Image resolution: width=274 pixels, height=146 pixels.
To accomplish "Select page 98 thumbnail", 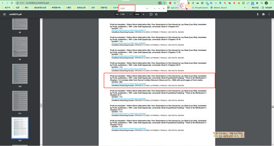I will (x=20, y=24).
